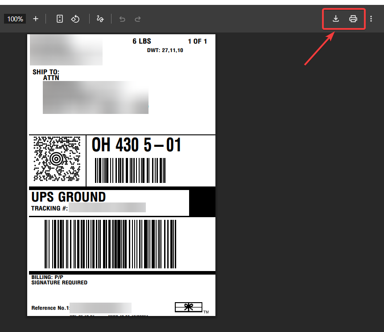Image resolution: width=384 pixels, height=332 pixels.
Task: Select the BILLING: P/P text
Action: pos(47,277)
